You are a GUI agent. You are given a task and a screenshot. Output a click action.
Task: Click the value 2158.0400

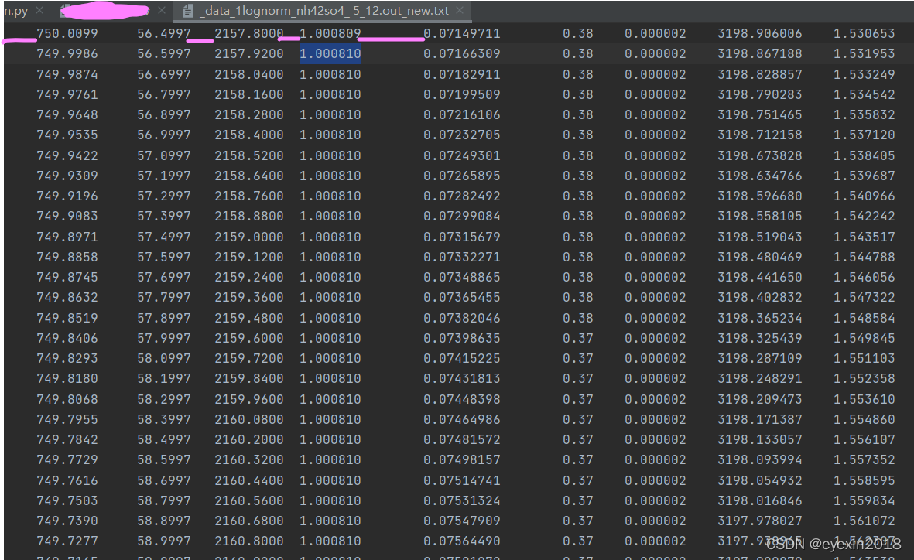point(249,74)
